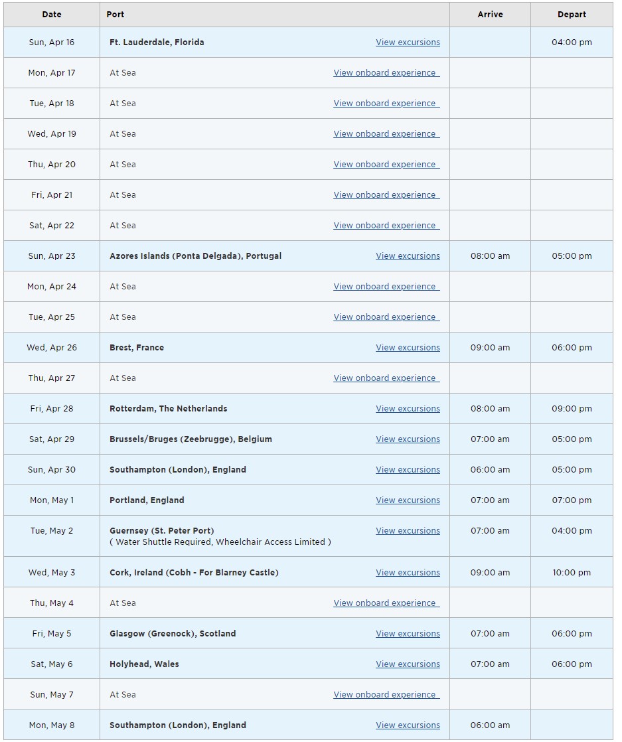
Task: View excursions for Brussels/Bruges (Zeebrugge), Belgium
Action: click(408, 439)
